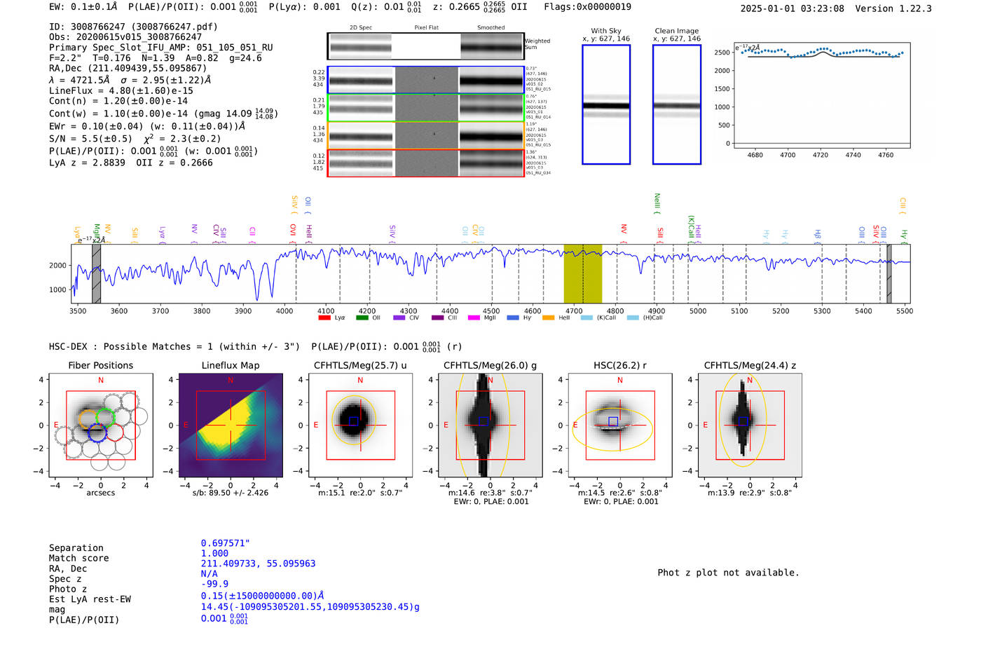981x668 pixels.
Task: Click the ID: 3008766247 text line
Action: 133,27
